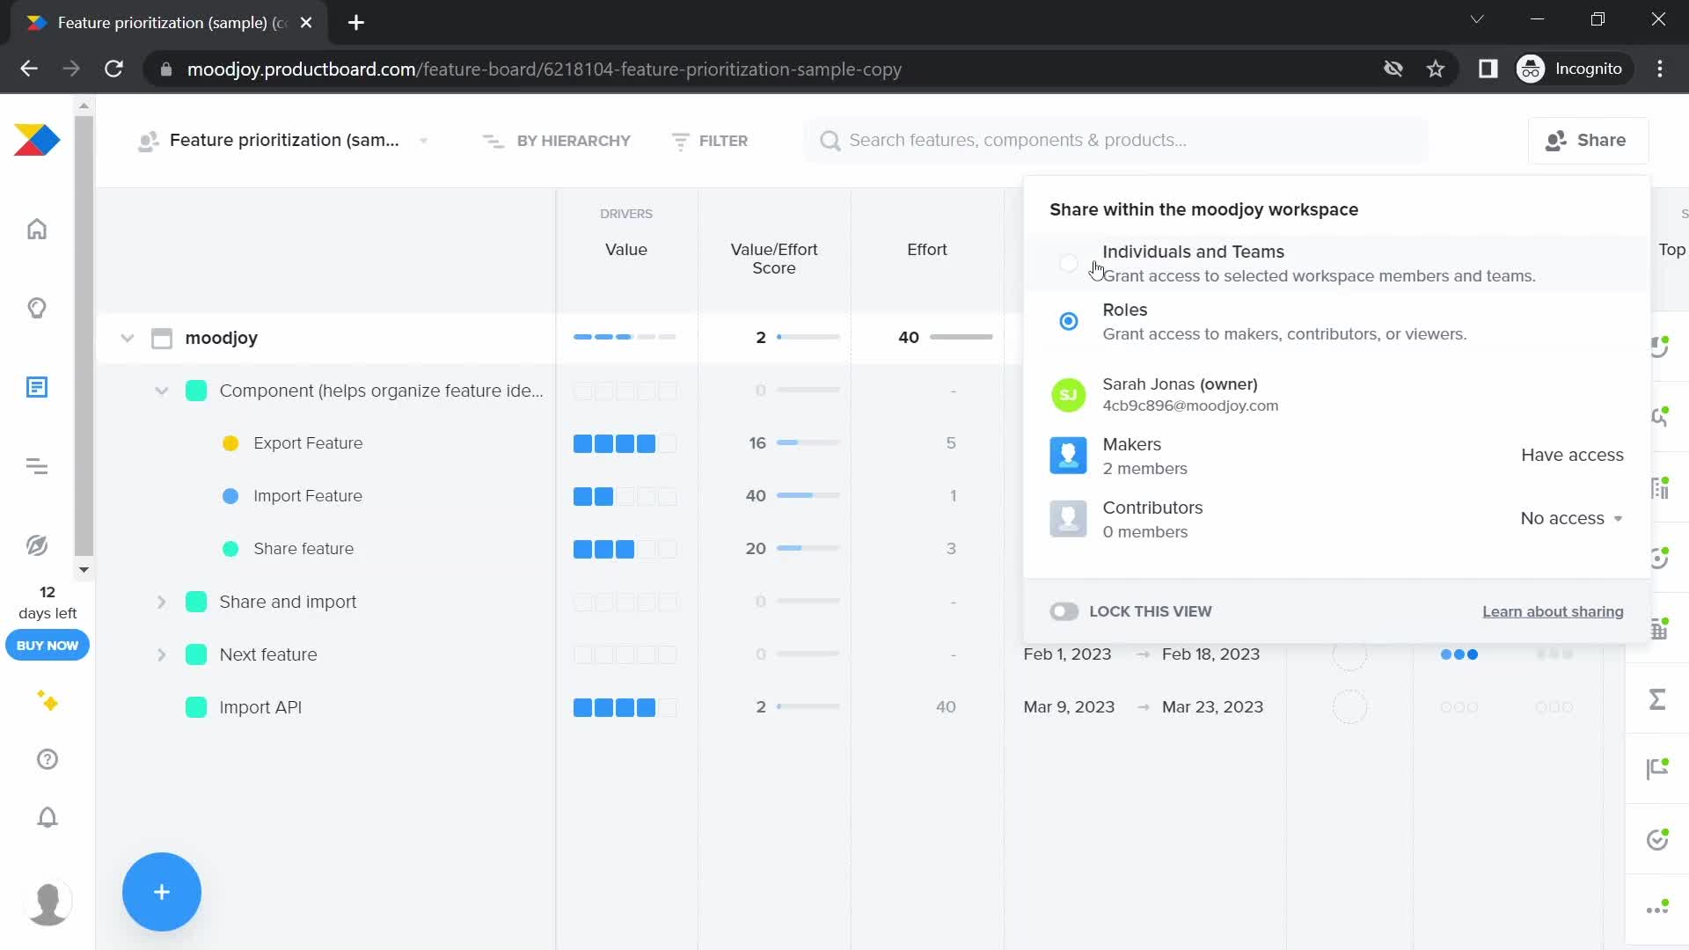The image size is (1689, 950).
Task: Click the Makers role icon
Action: point(1068,456)
